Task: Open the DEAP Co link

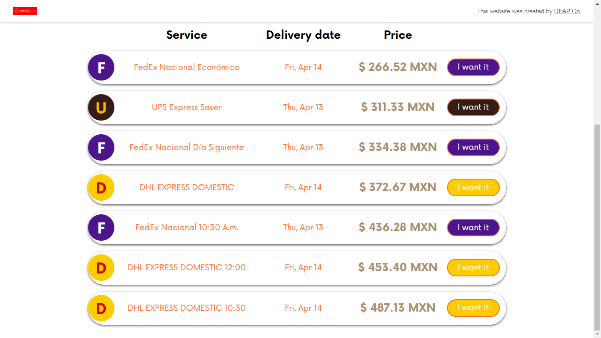Action: [x=567, y=11]
